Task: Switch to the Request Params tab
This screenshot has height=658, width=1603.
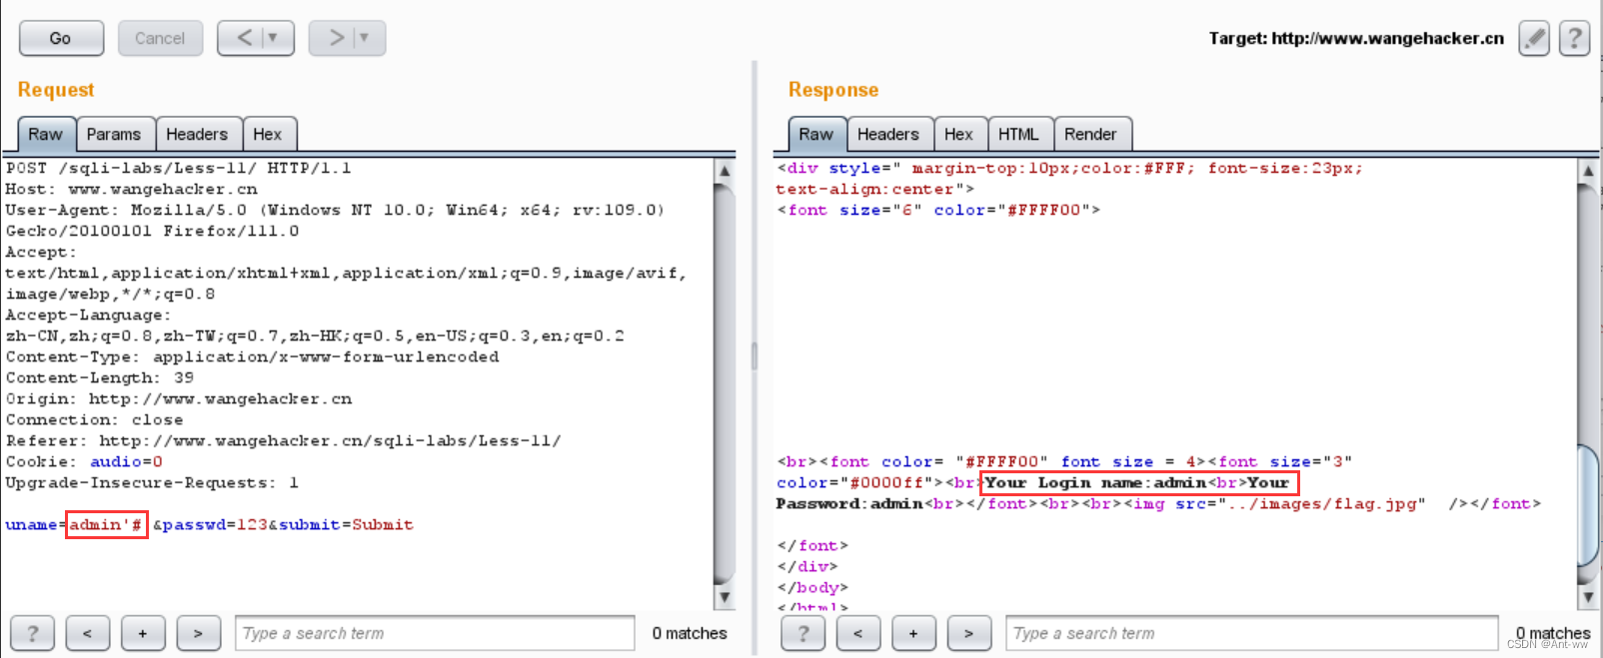Action: pyautogui.click(x=114, y=134)
